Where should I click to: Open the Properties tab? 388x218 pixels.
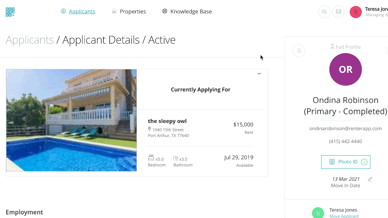click(133, 11)
